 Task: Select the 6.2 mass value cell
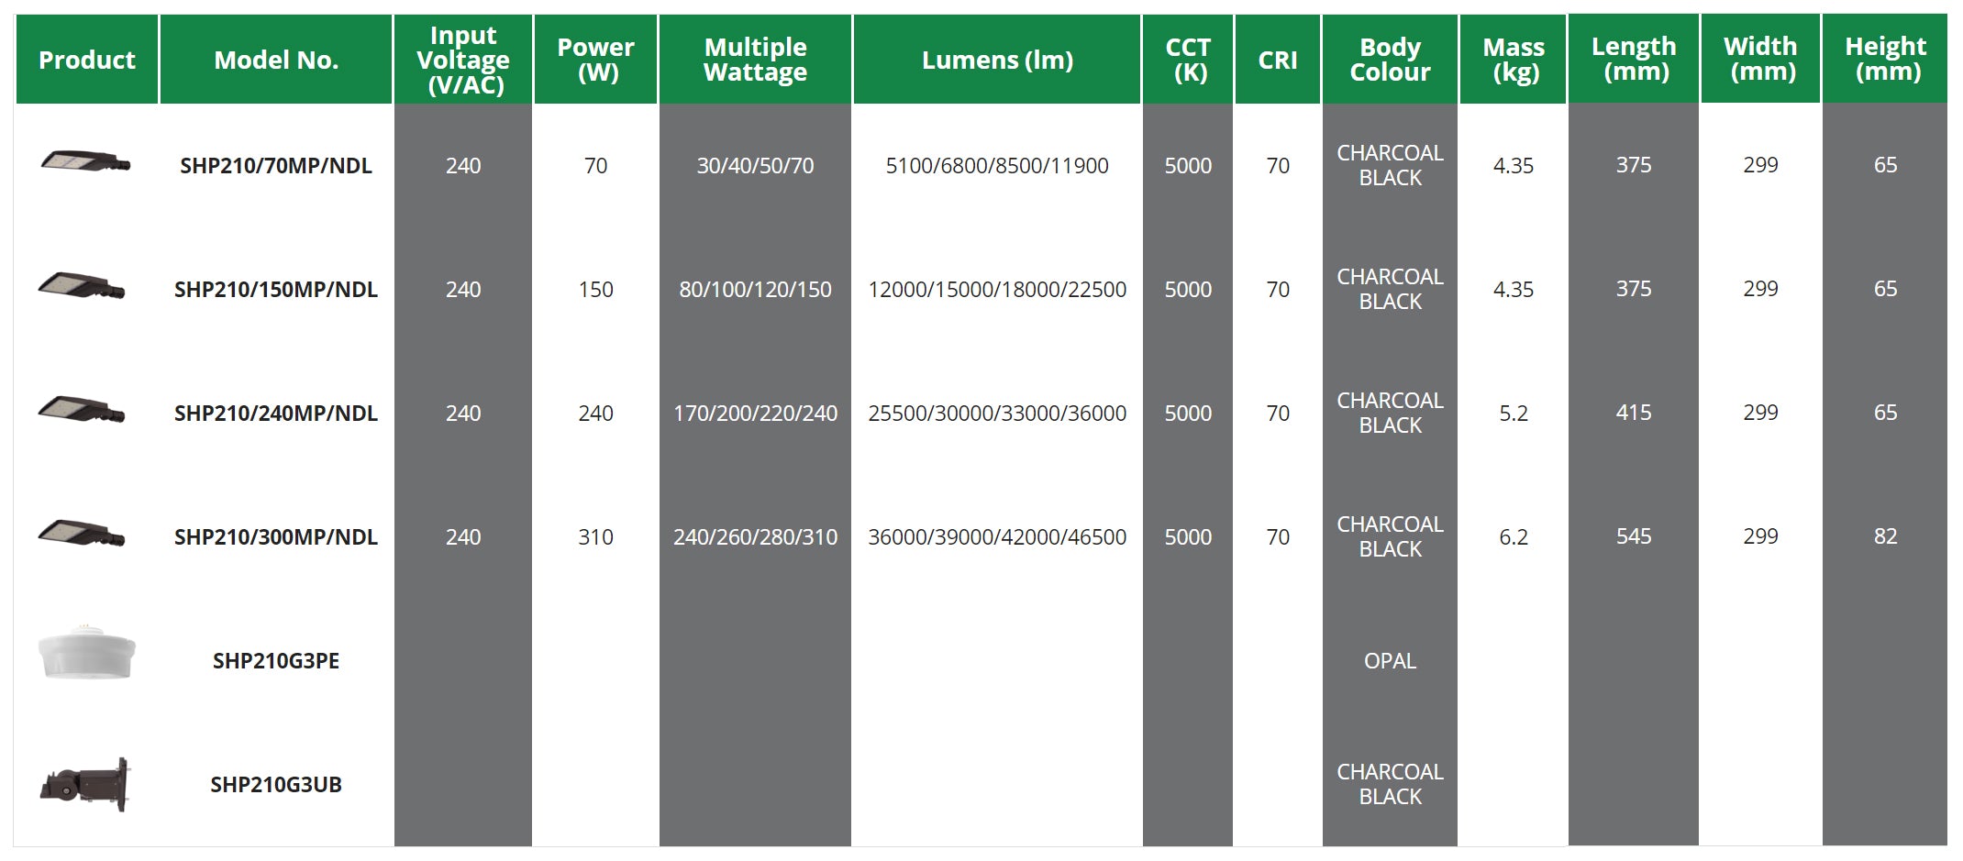[1514, 537]
